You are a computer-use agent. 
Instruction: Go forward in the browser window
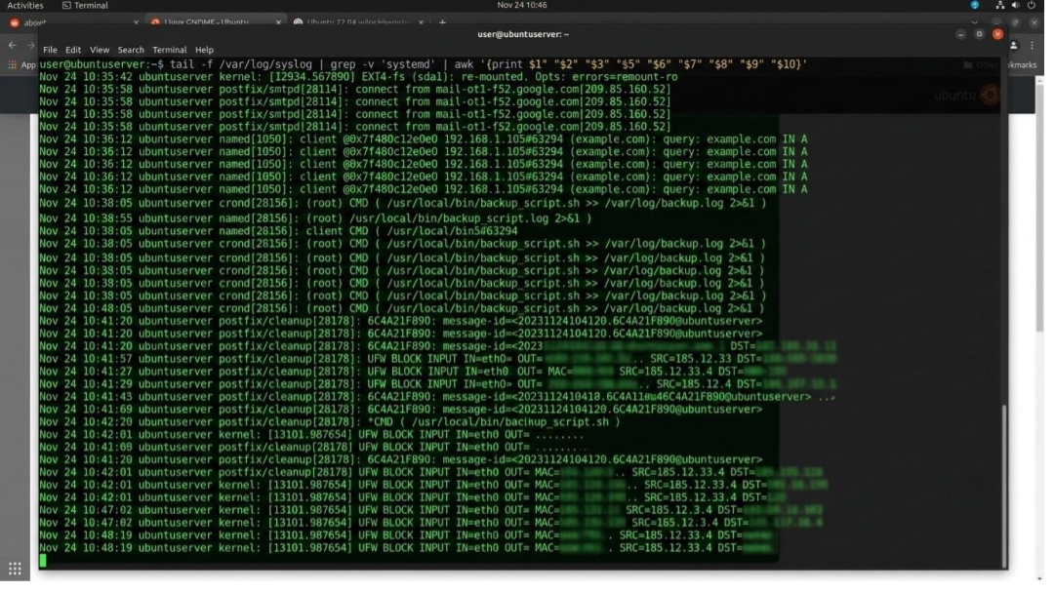[30, 45]
